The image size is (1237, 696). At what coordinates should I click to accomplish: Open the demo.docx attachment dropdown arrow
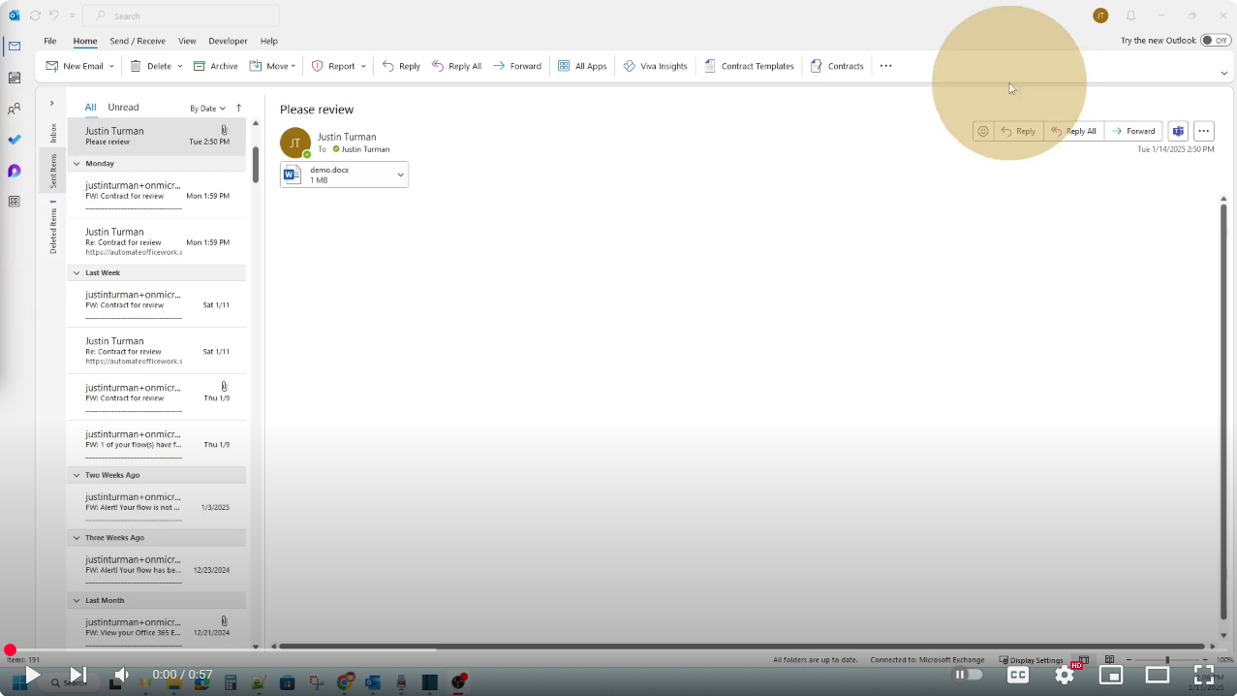tap(401, 174)
